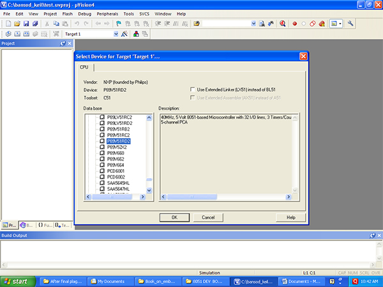
Task: Click the Redo arrow icon
Action: (86, 24)
